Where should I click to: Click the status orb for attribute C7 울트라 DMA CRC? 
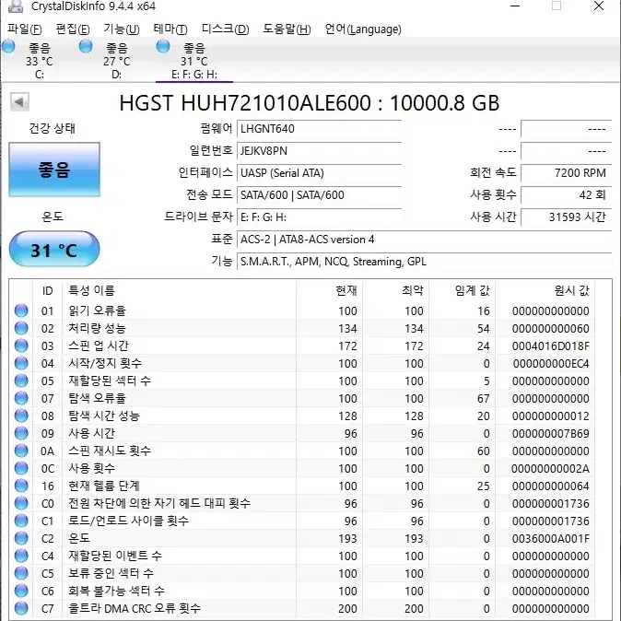(x=21, y=608)
